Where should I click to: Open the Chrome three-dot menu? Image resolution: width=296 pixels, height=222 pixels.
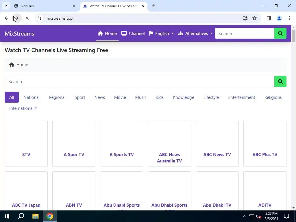(x=290, y=18)
